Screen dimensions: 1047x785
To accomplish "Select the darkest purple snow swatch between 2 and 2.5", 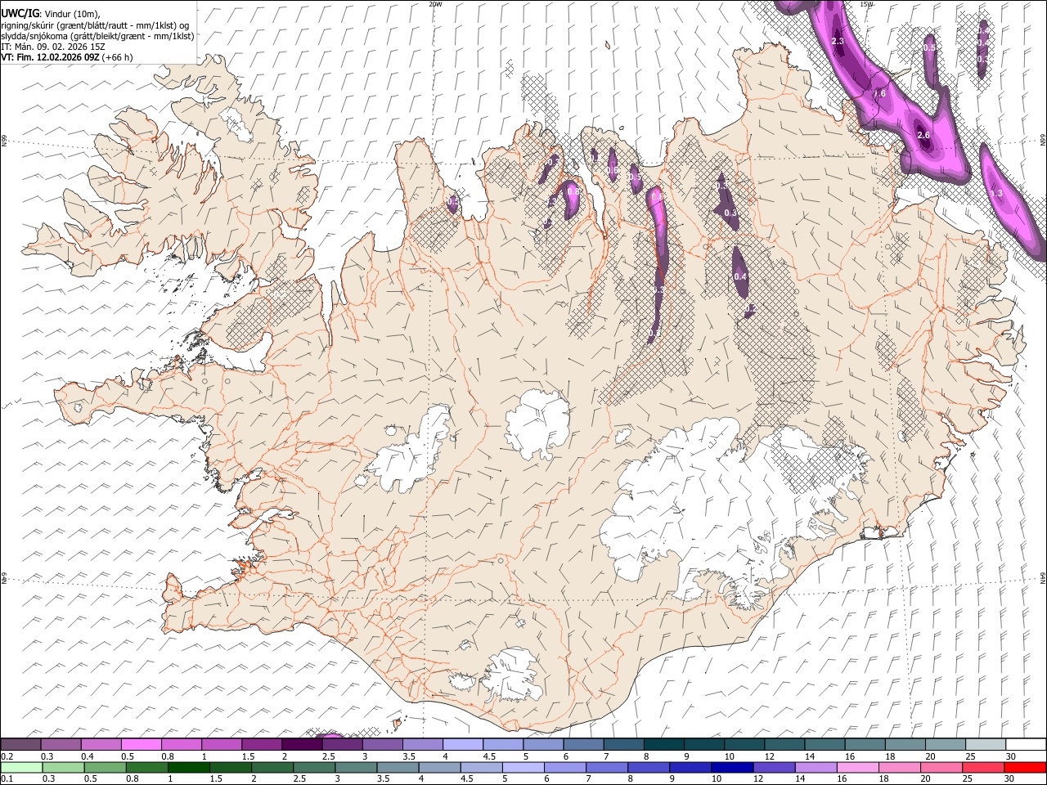I will tap(302, 744).
